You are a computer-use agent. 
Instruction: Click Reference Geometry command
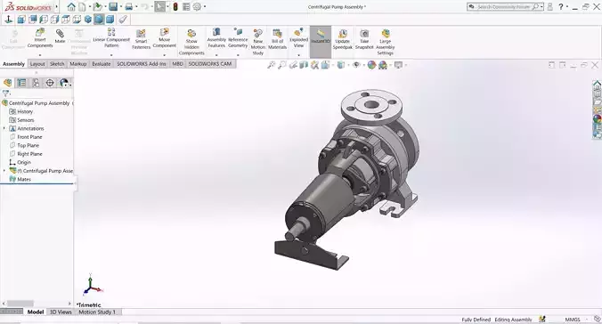point(238,37)
